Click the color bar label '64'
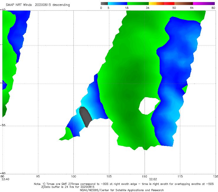This screenshot has width=218, height=192. 192,8
